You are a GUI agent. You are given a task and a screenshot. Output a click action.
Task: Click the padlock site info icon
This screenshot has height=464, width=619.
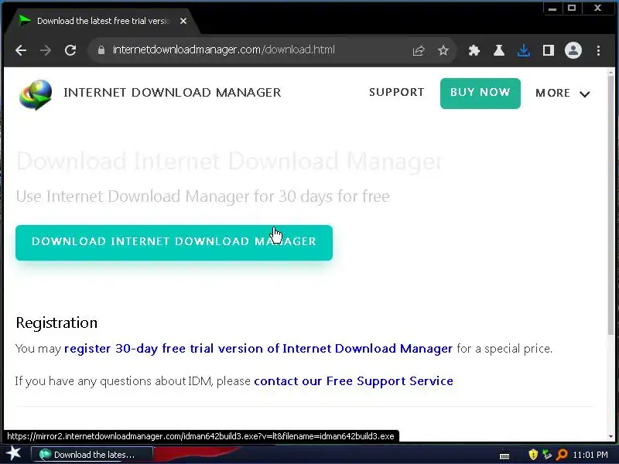101,50
